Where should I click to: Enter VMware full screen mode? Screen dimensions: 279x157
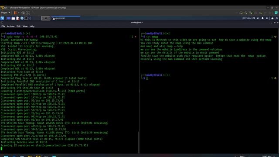(x=28, y=13)
